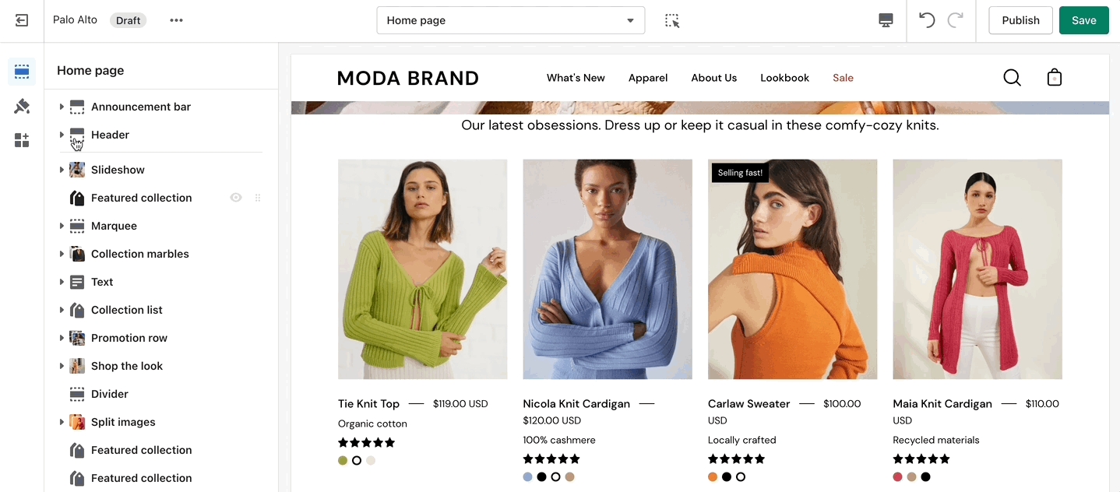The width and height of the screenshot is (1120, 492).
Task: Open the shopping bag cart icon
Action: click(1054, 78)
